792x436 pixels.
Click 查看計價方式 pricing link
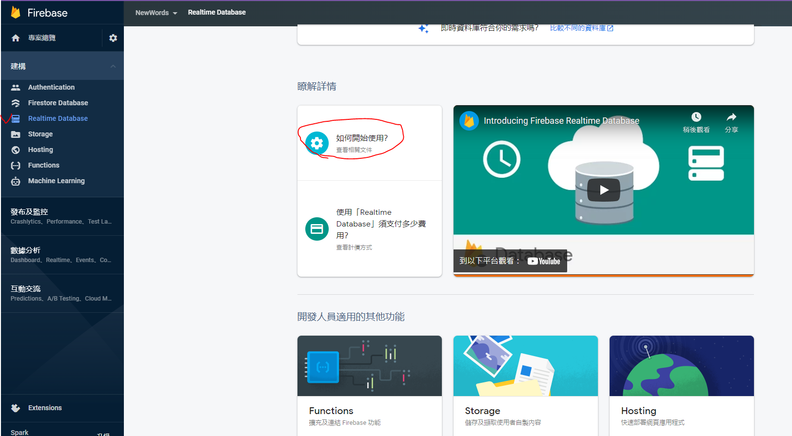pos(354,247)
